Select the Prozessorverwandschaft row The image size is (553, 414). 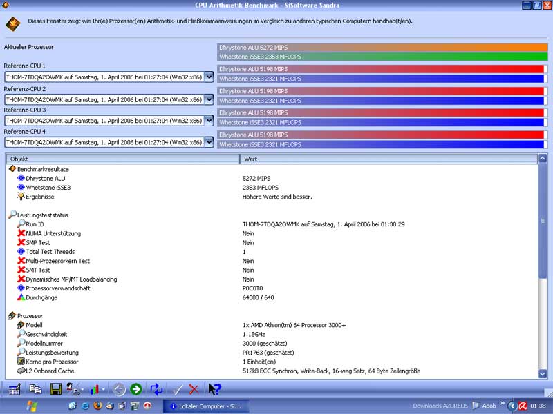54,288
